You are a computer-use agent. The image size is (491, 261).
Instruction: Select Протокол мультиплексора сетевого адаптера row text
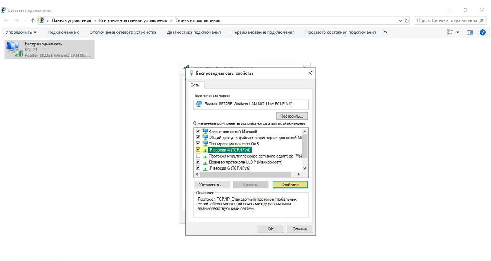coord(255,156)
